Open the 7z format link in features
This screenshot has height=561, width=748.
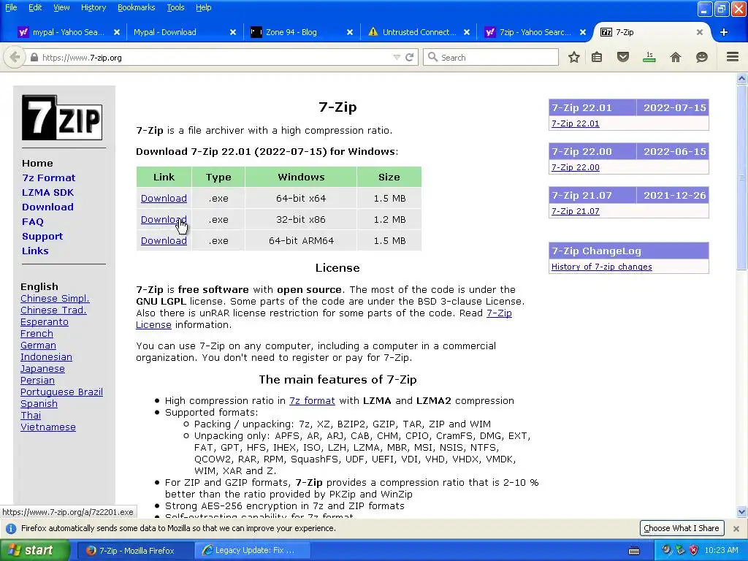pos(312,401)
